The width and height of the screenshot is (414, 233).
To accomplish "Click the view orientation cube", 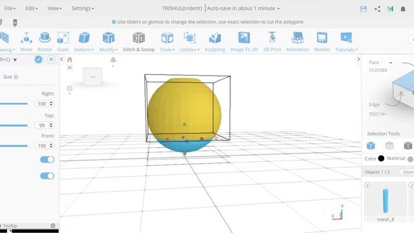I will coord(93,76).
